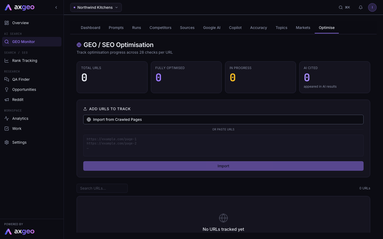Image resolution: width=383 pixels, height=239 pixels.
Task: Switch to the Dashboard tab
Action: click(90, 28)
